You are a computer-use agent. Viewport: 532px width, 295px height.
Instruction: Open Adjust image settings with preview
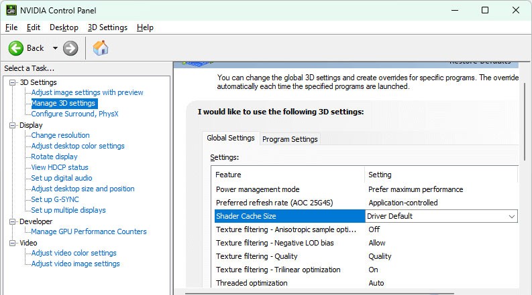(x=87, y=92)
